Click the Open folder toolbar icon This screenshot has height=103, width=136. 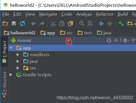[5, 23]
